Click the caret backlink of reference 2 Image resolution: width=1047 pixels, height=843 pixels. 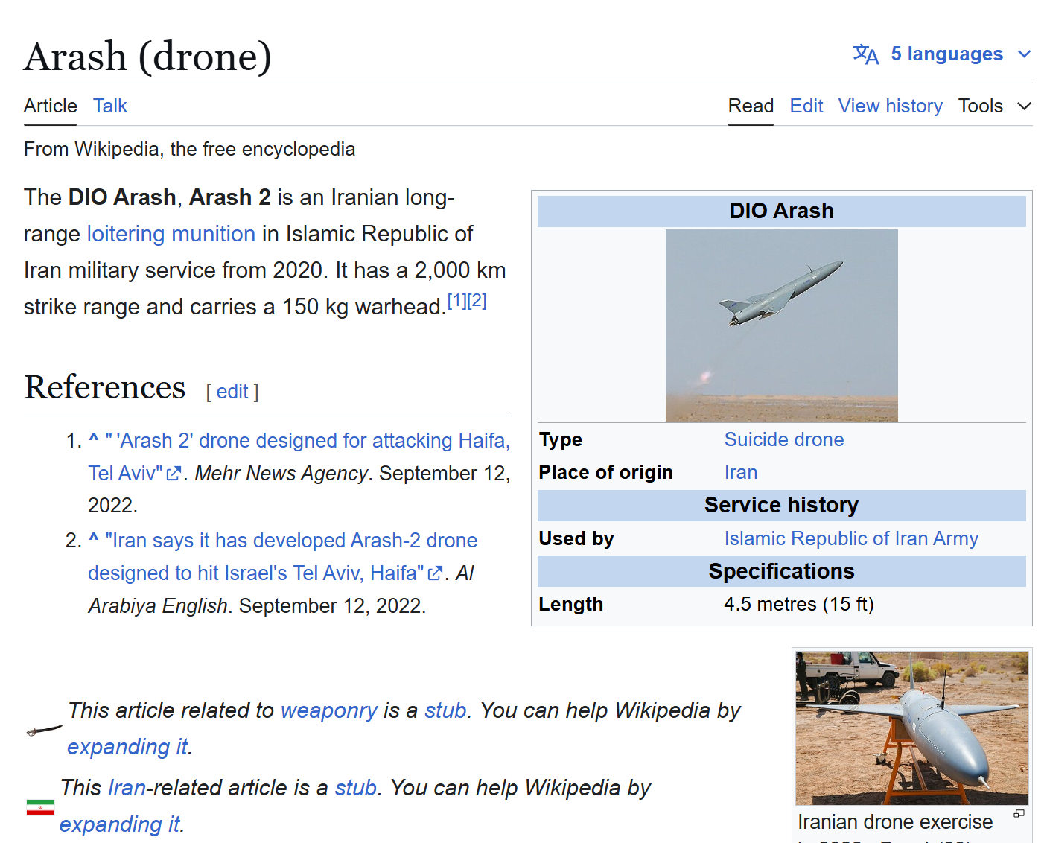point(94,539)
